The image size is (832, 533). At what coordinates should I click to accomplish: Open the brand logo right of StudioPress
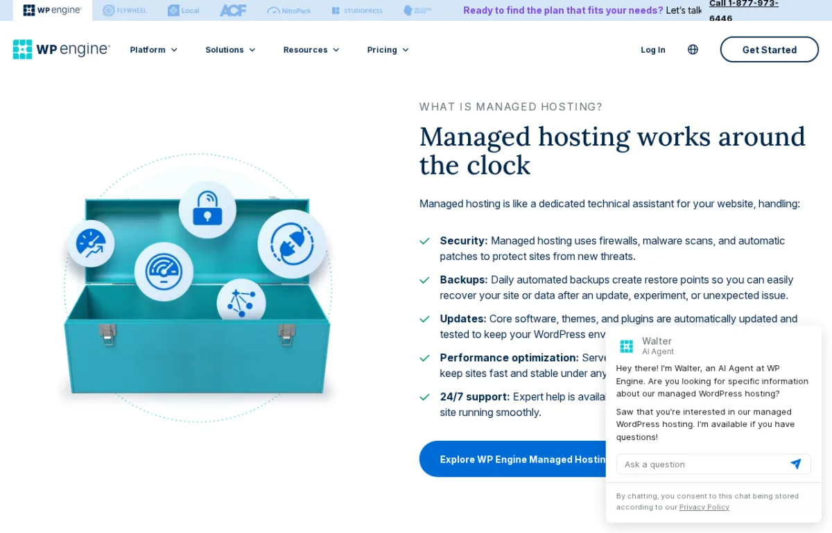click(x=417, y=10)
